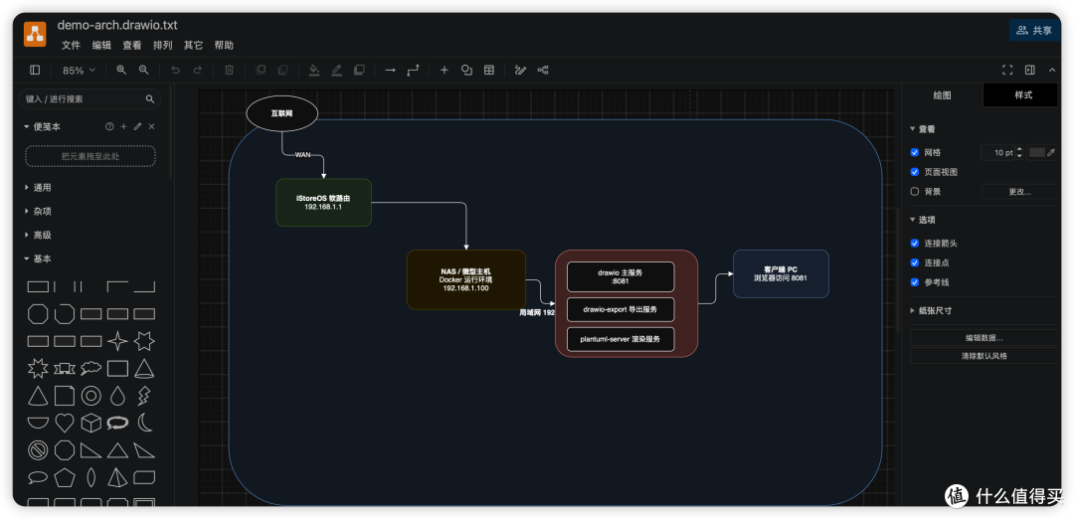Open the 排列 menu

(162, 45)
